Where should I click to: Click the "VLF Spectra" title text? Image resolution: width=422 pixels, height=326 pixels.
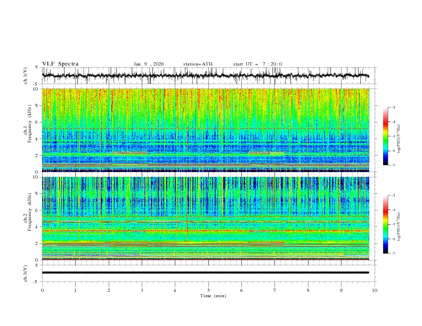pos(60,64)
